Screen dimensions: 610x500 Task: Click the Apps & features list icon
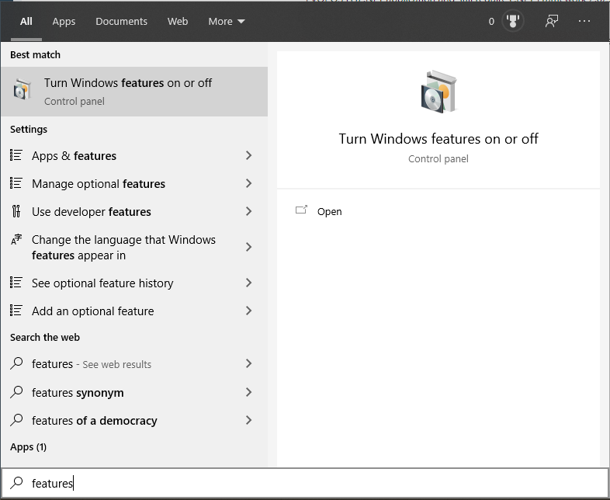point(16,155)
